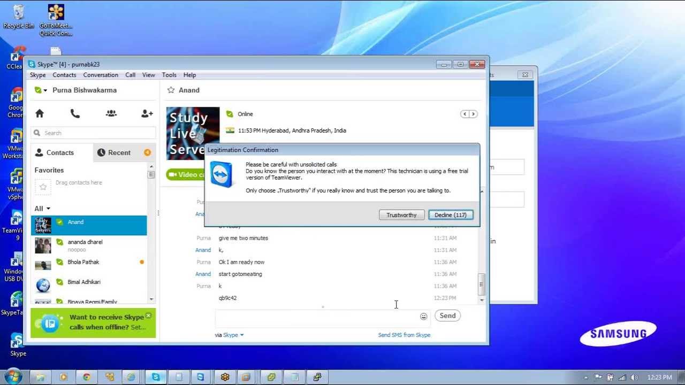This screenshot has width=685, height=385.
Task: Open the status dropdown beside Purna Bishwakarma
Action: tap(41, 90)
